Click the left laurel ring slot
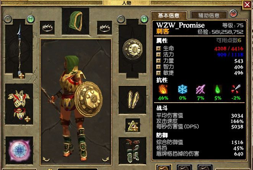This screenshot has width=253, height=170. click(47, 28)
